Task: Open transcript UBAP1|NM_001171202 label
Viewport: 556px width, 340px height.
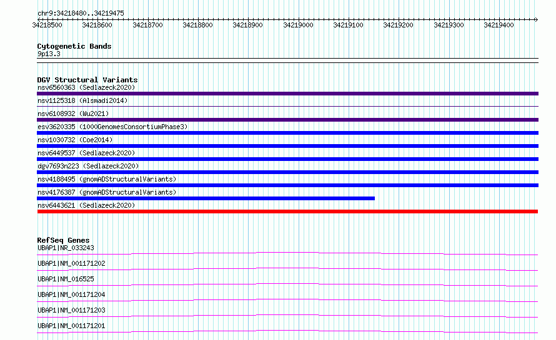Action: pyautogui.click(x=71, y=263)
